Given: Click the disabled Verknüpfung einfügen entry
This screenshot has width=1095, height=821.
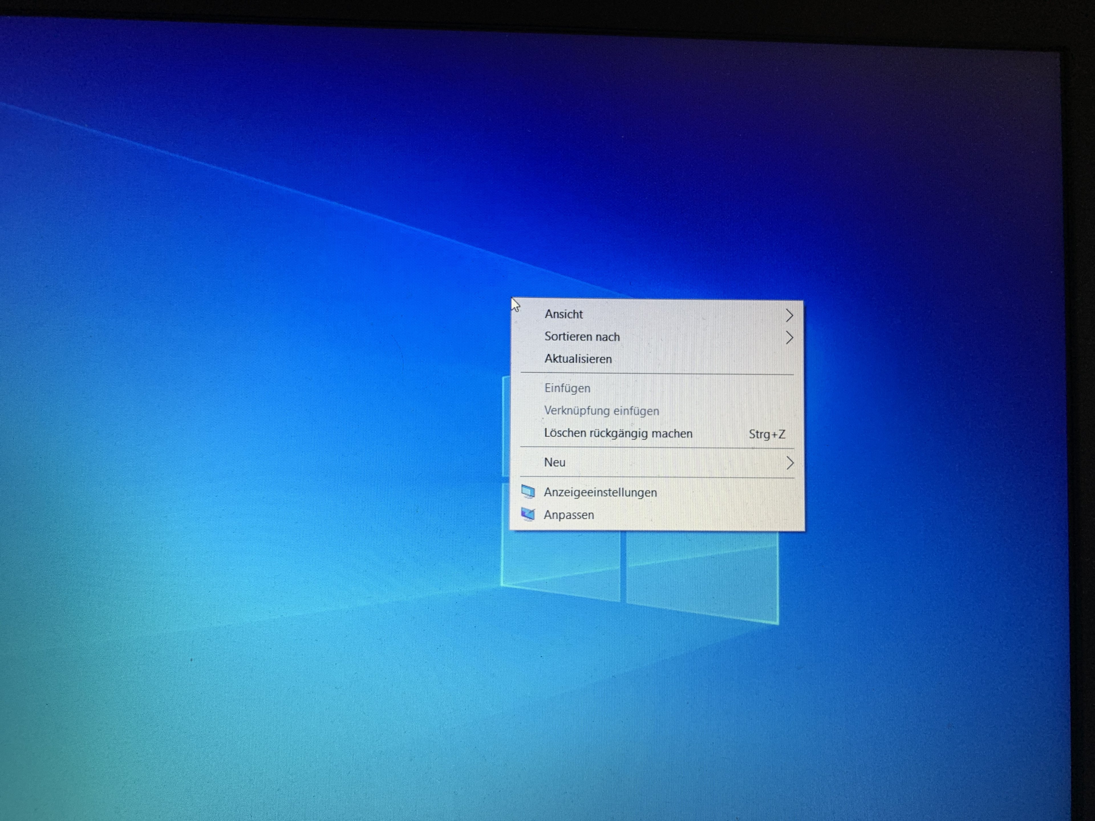Looking at the screenshot, I should tap(601, 411).
